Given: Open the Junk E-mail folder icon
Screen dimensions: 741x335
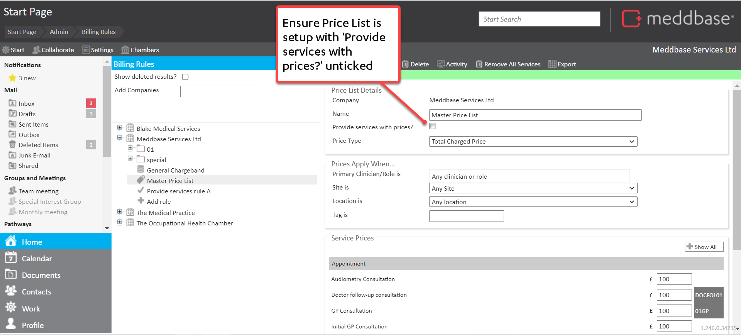Looking at the screenshot, I should tap(12, 155).
